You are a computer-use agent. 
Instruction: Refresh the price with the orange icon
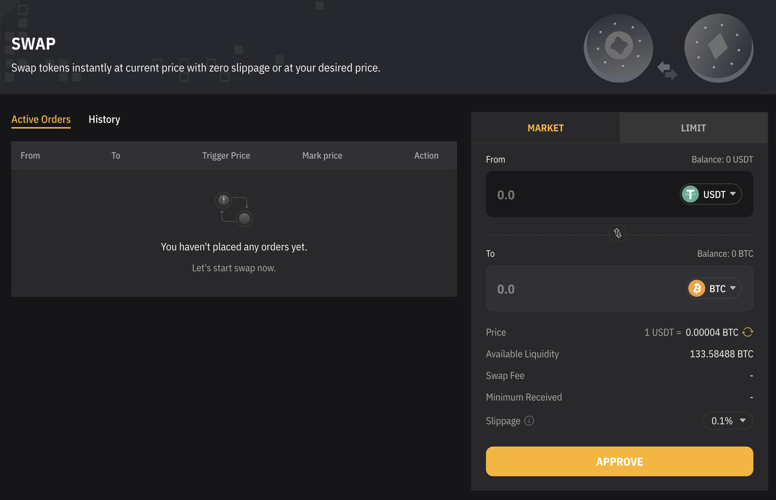tap(748, 332)
